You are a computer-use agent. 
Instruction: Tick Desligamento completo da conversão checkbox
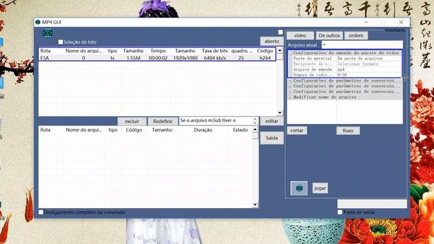pos(41,212)
